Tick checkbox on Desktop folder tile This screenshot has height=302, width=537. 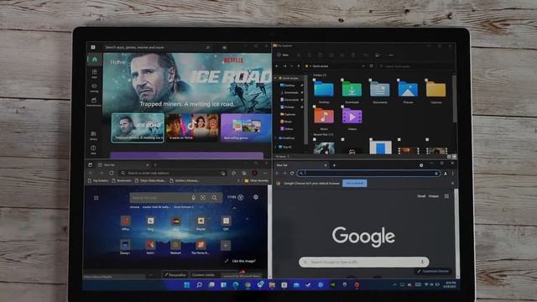[x=314, y=81]
